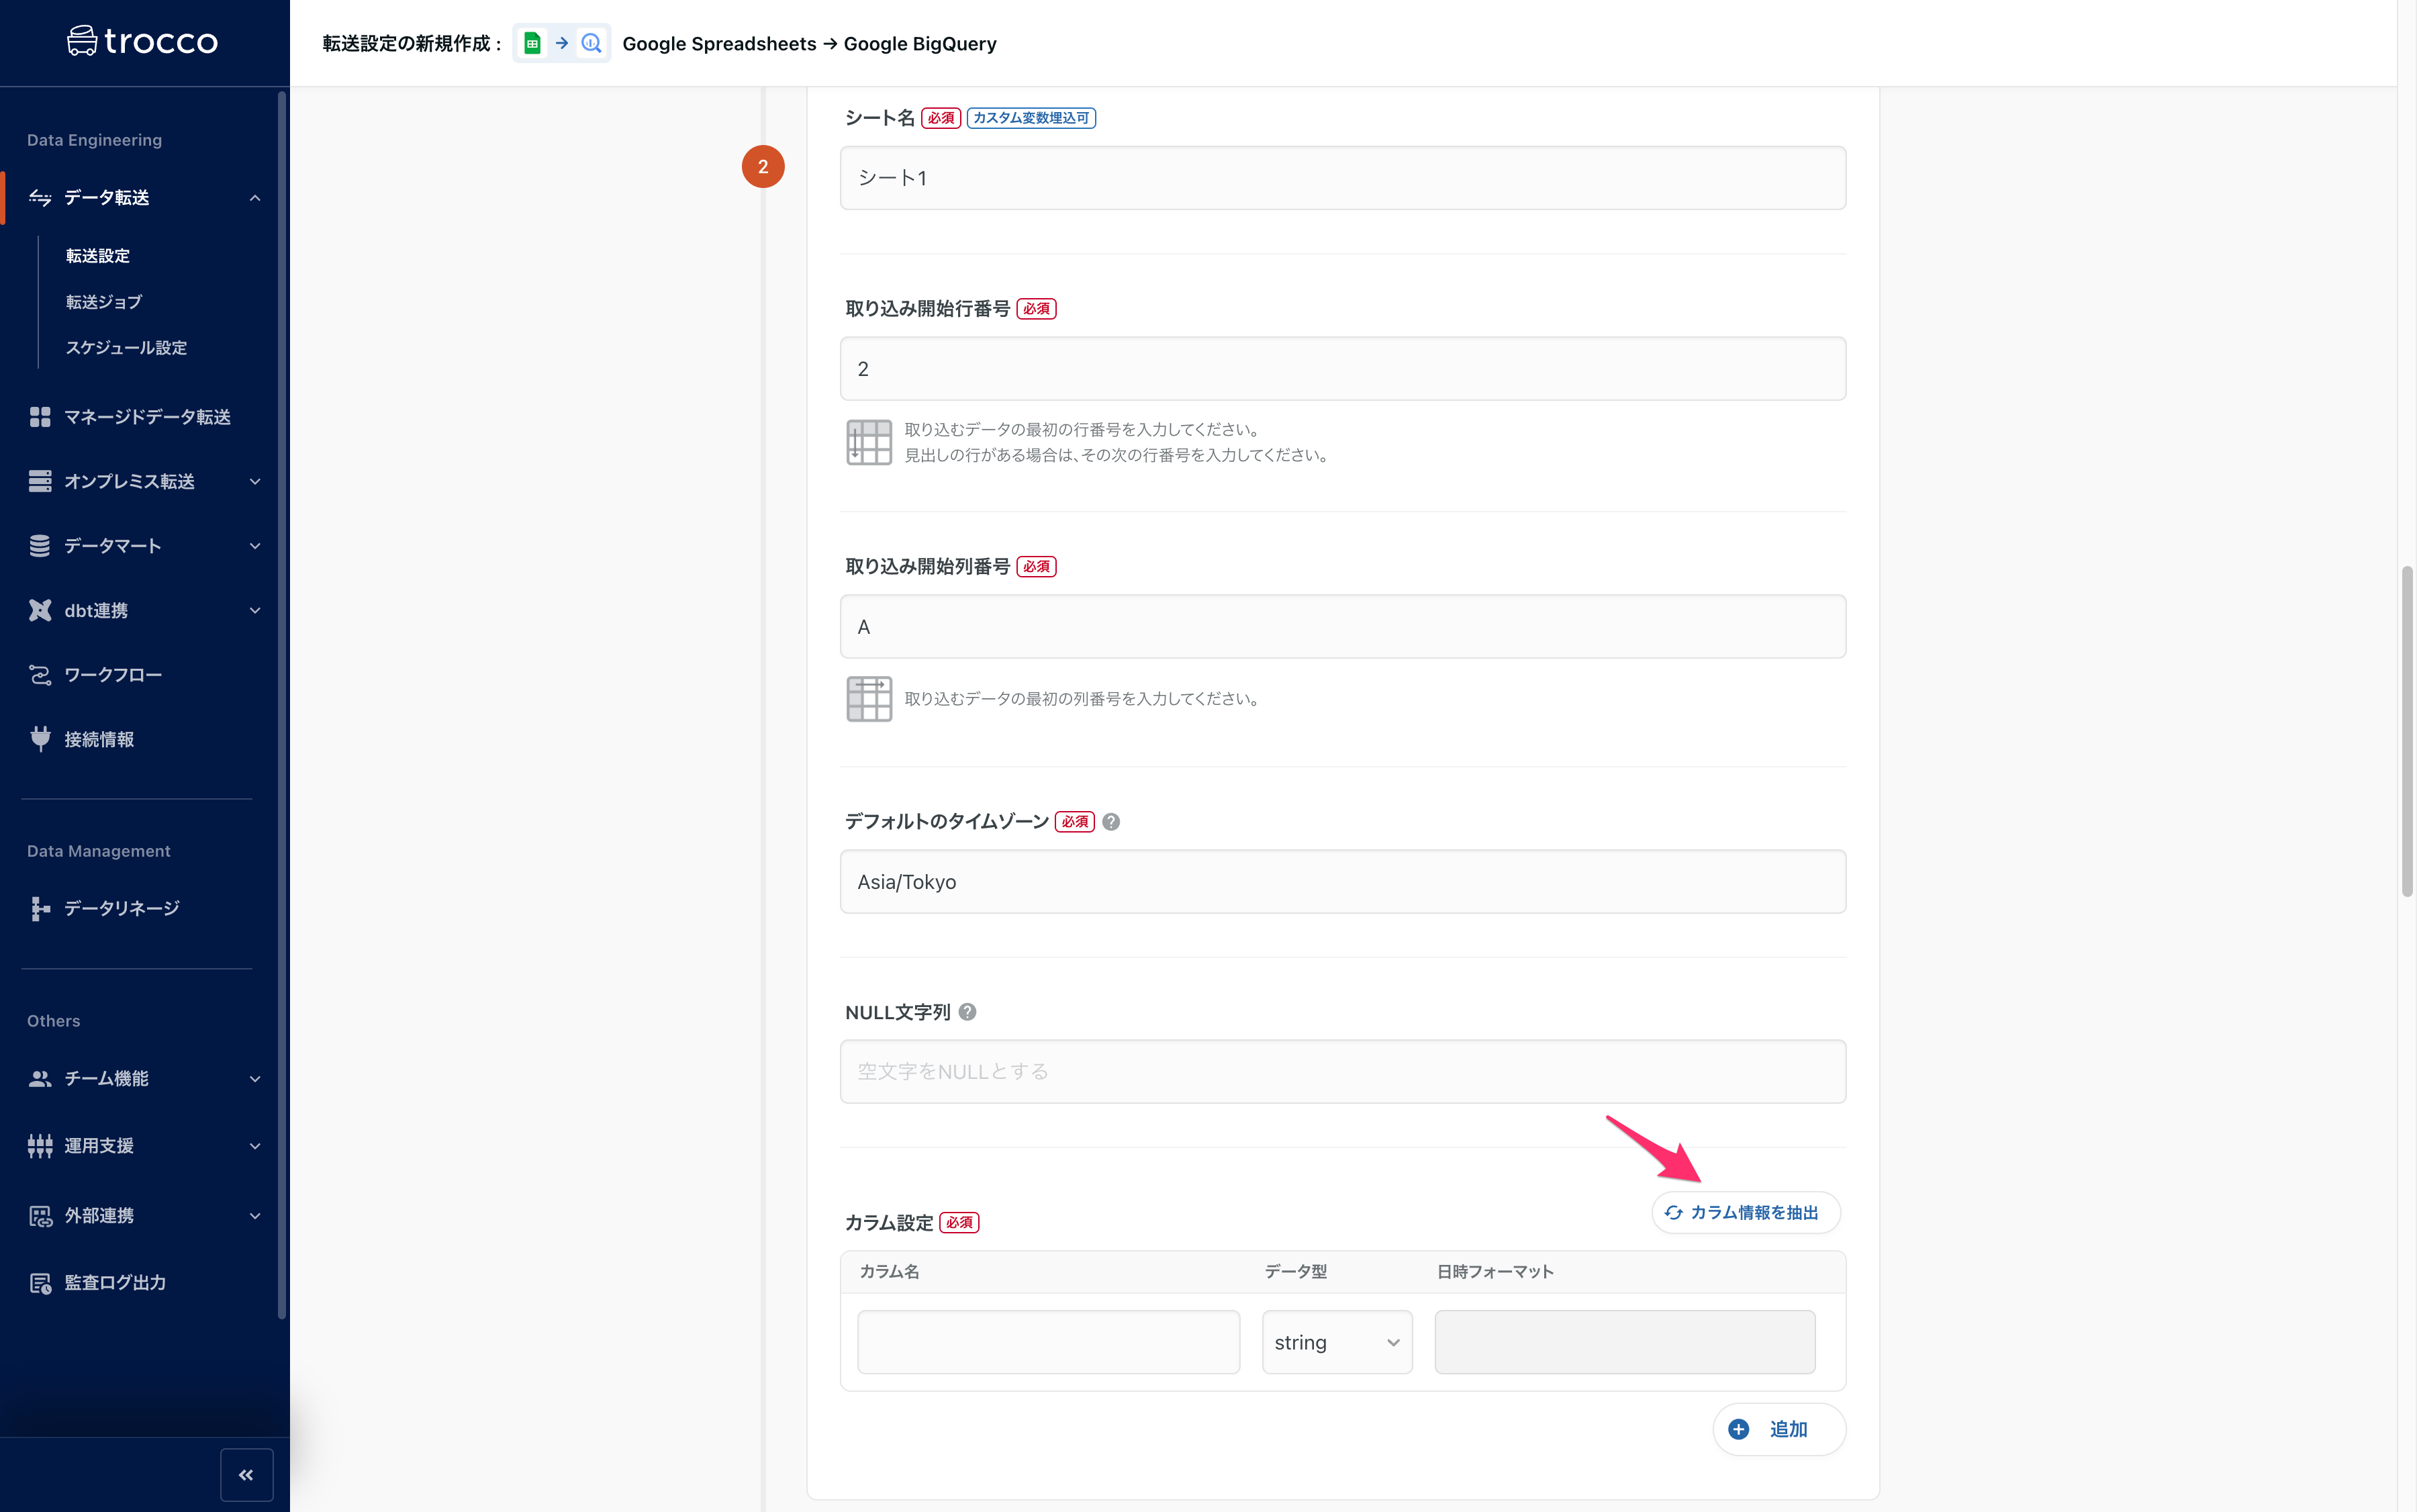Click the オンプレミス転送 server icon
The width and height of the screenshot is (2417, 1512).
coord(40,481)
